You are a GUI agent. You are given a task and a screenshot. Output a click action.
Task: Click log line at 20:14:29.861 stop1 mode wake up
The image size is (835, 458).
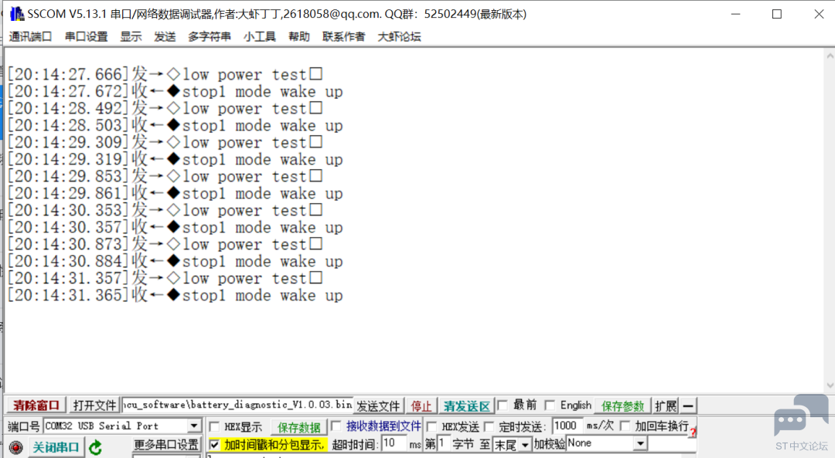tap(176, 194)
